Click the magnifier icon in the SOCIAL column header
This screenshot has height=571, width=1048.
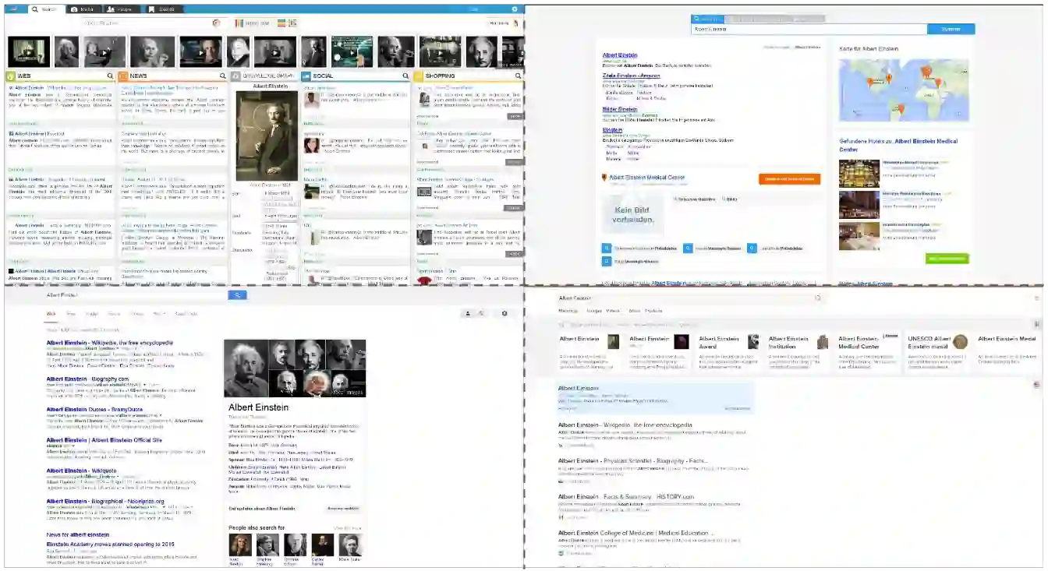click(x=406, y=76)
